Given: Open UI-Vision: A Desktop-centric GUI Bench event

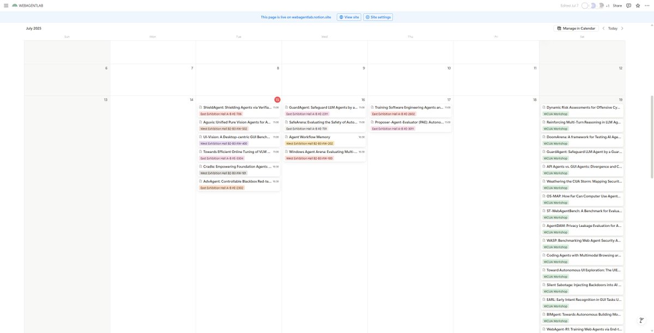Looking at the screenshot, I should (x=239, y=139).
